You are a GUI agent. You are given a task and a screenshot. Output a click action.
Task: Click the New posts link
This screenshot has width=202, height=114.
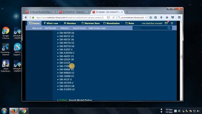tap(37, 28)
